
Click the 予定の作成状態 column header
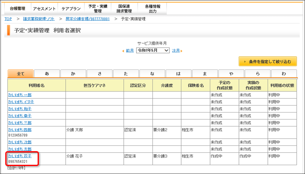(224, 85)
